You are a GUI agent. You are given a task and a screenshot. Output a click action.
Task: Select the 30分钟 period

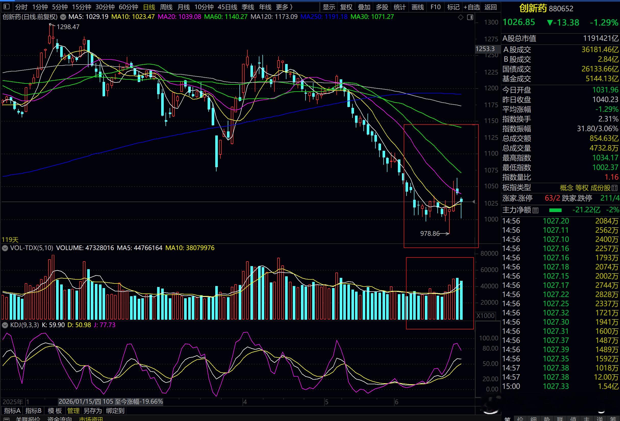tap(105, 7)
